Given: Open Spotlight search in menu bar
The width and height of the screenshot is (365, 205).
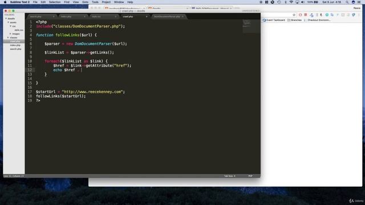Looking at the screenshot, I should click(347, 2).
